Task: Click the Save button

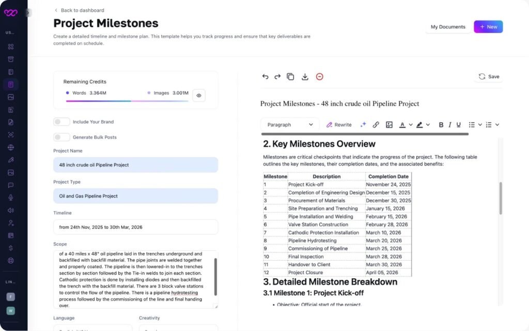Action: coord(489,77)
